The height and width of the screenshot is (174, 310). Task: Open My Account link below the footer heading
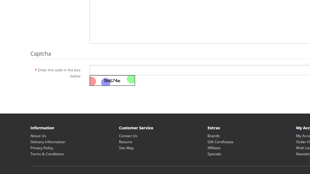pos(303,136)
